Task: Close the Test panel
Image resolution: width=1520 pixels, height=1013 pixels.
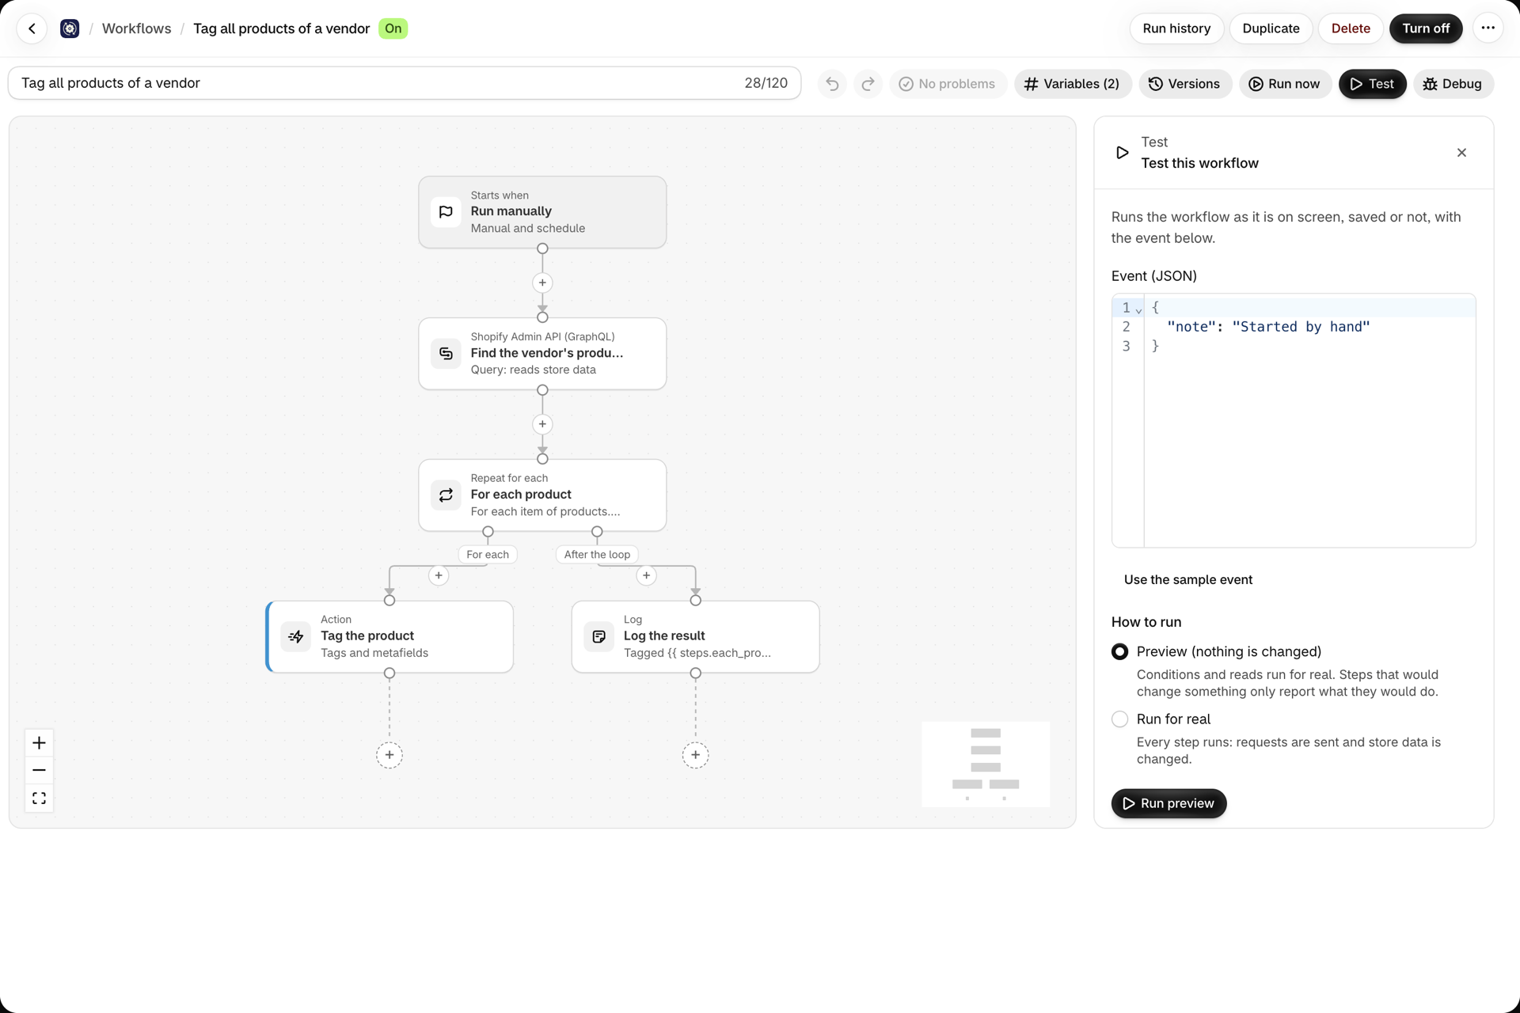Action: 1461,153
